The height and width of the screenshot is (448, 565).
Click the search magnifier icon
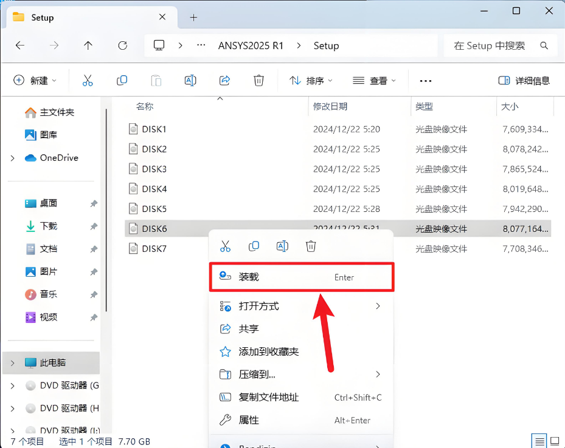pyautogui.click(x=544, y=46)
